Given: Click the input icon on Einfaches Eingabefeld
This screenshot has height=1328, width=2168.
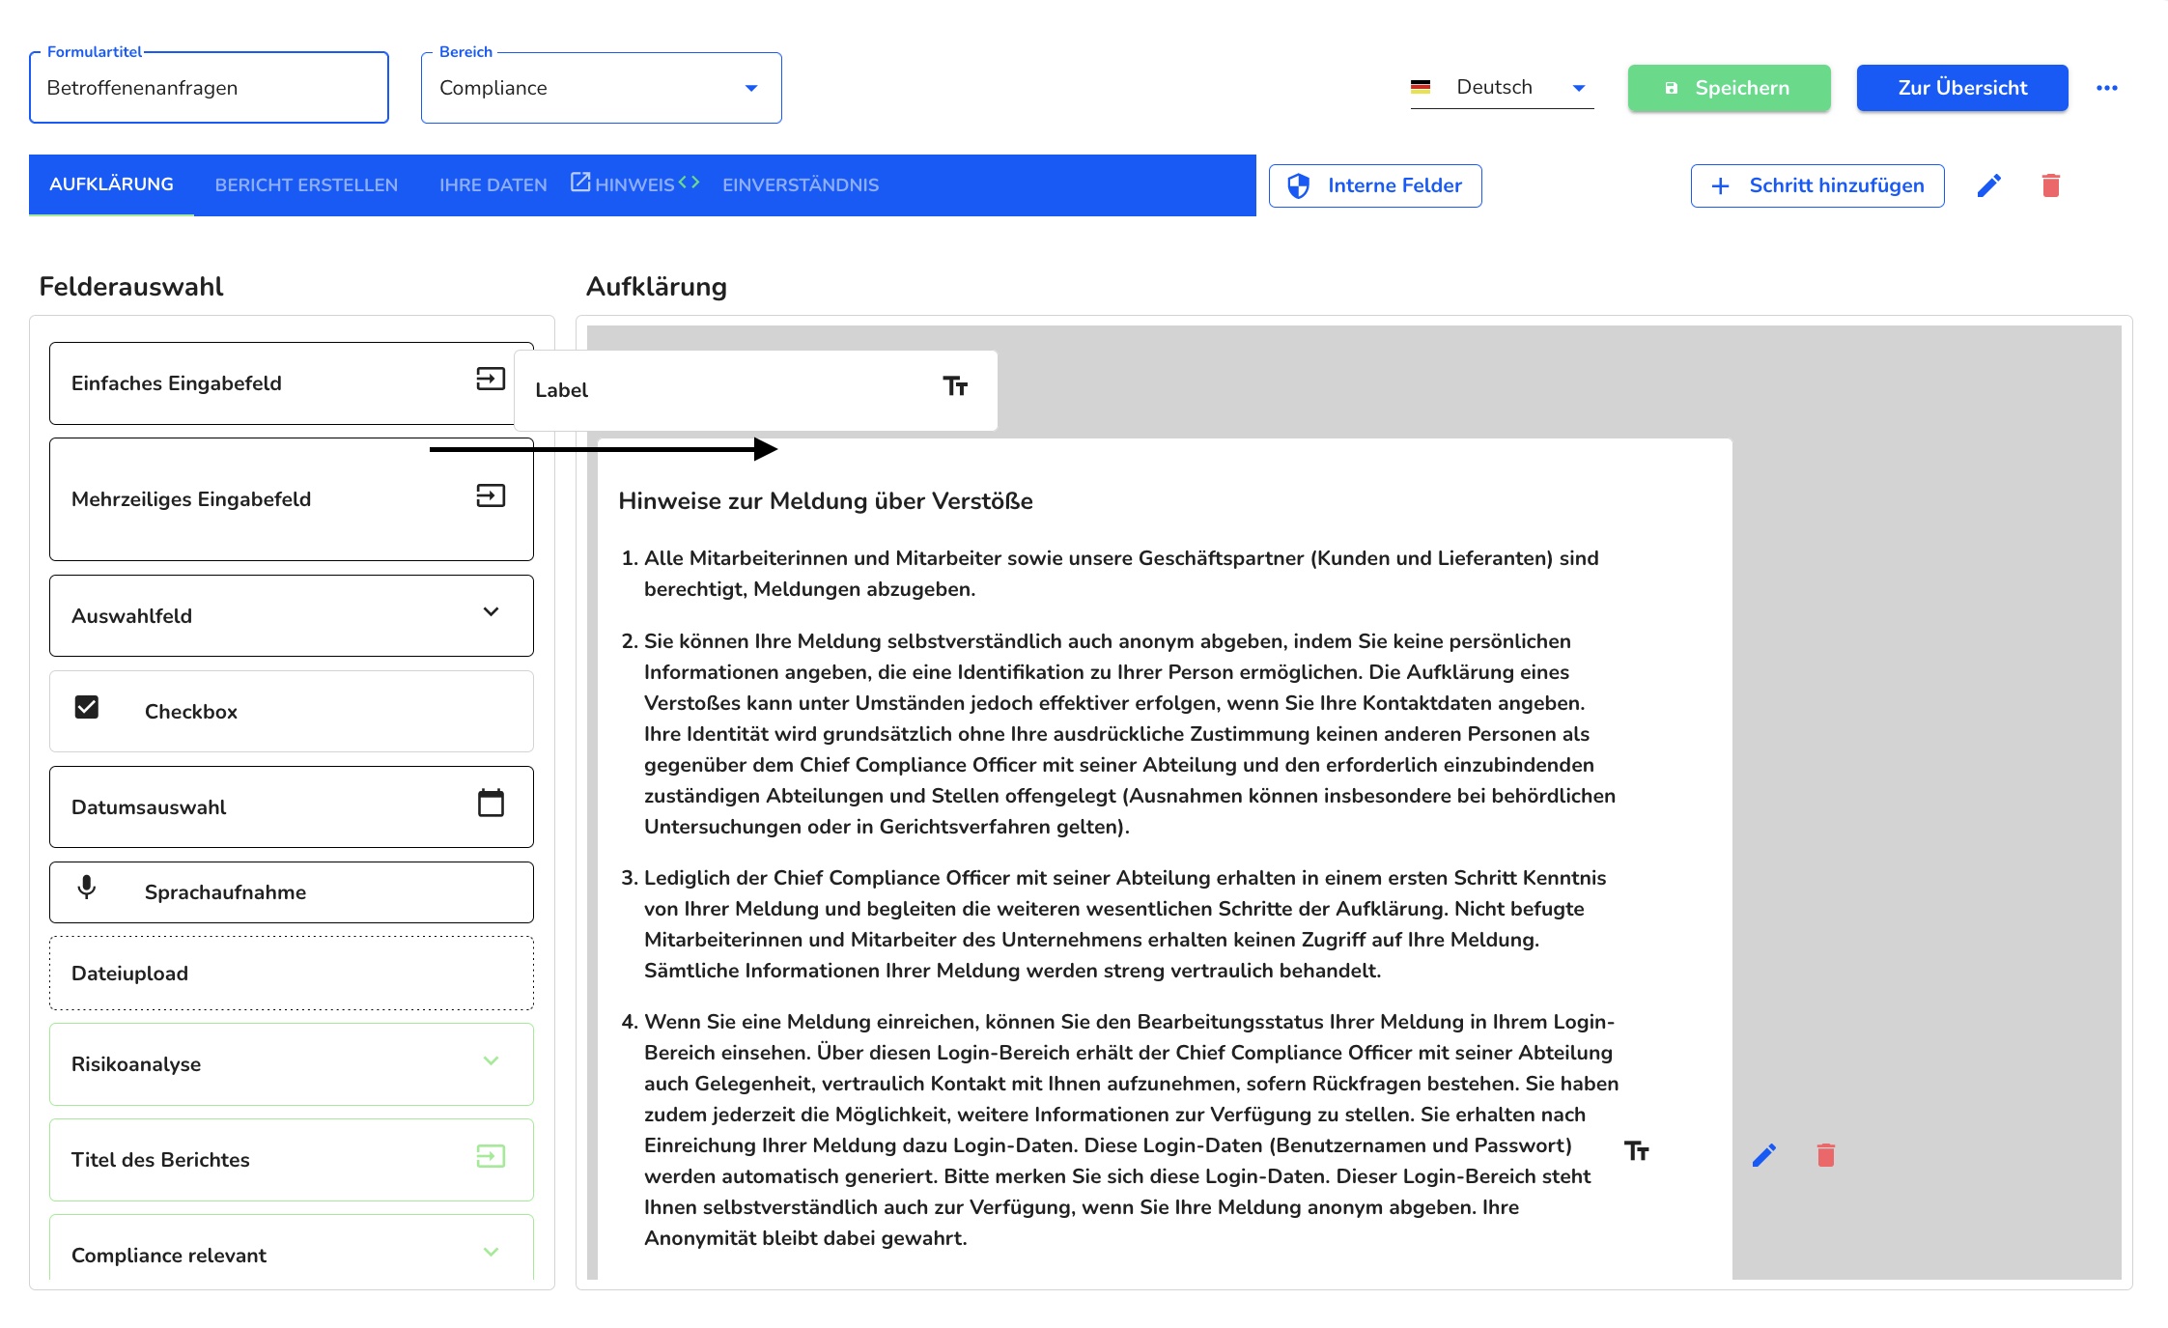Looking at the screenshot, I should 491,379.
